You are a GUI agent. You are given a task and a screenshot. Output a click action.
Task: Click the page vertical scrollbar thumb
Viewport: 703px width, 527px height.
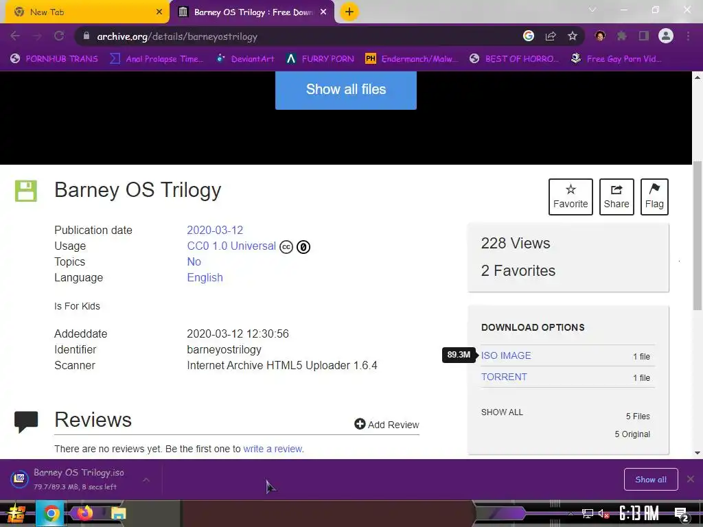click(x=698, y=235)
